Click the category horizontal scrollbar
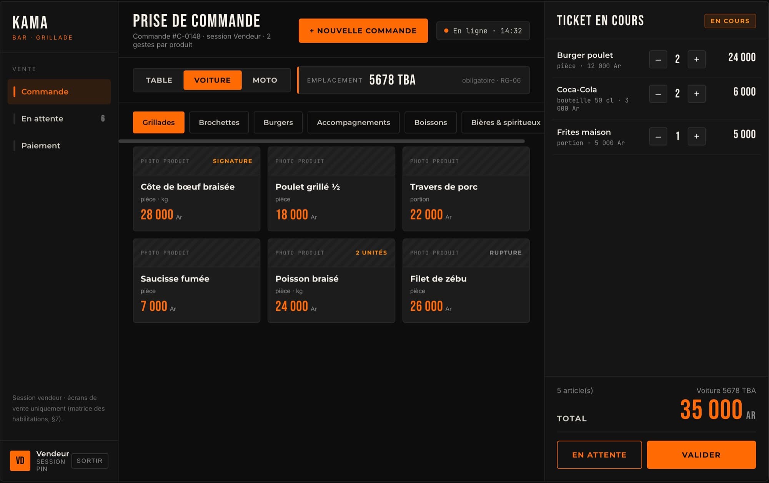 click(x=322, y=141)
